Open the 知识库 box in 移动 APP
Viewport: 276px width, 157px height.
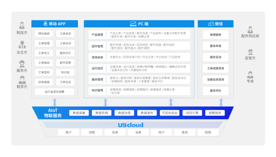click(65, 72)
